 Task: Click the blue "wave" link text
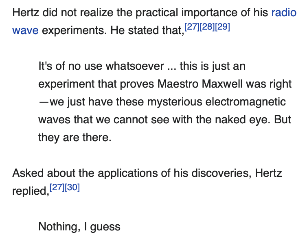click(x=25, y=30)
